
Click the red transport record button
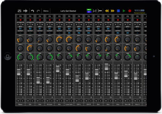(130, 11)
